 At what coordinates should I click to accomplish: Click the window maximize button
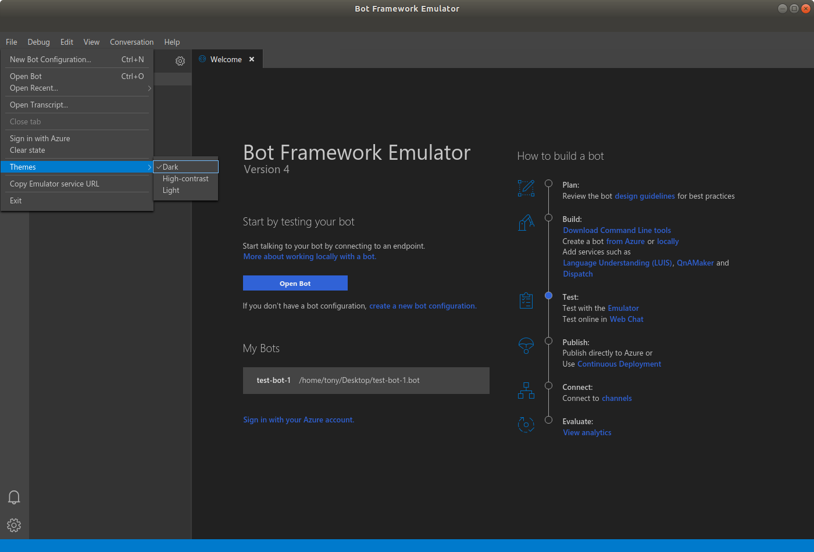[794, 8]
